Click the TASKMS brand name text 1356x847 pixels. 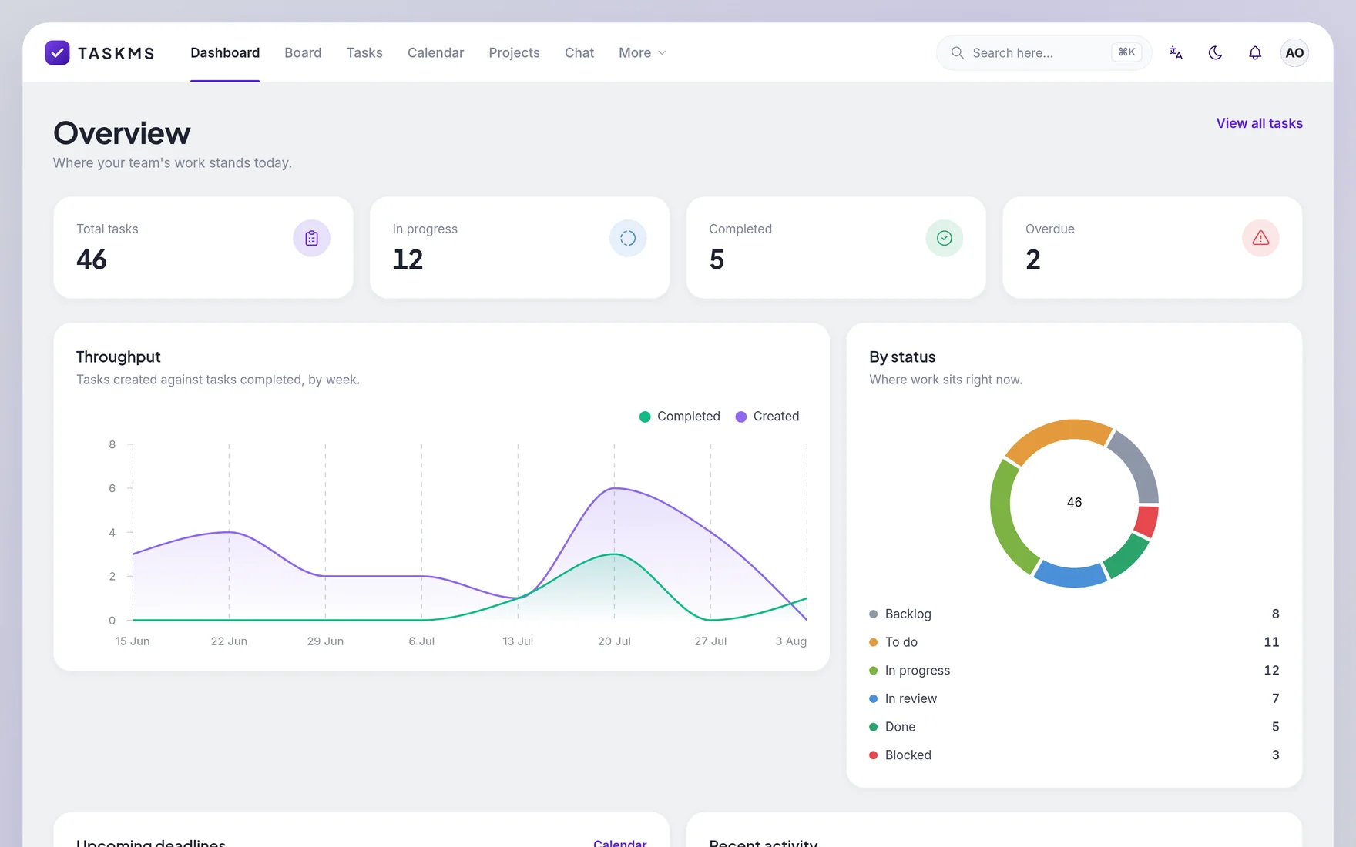(x=116, y=53)
